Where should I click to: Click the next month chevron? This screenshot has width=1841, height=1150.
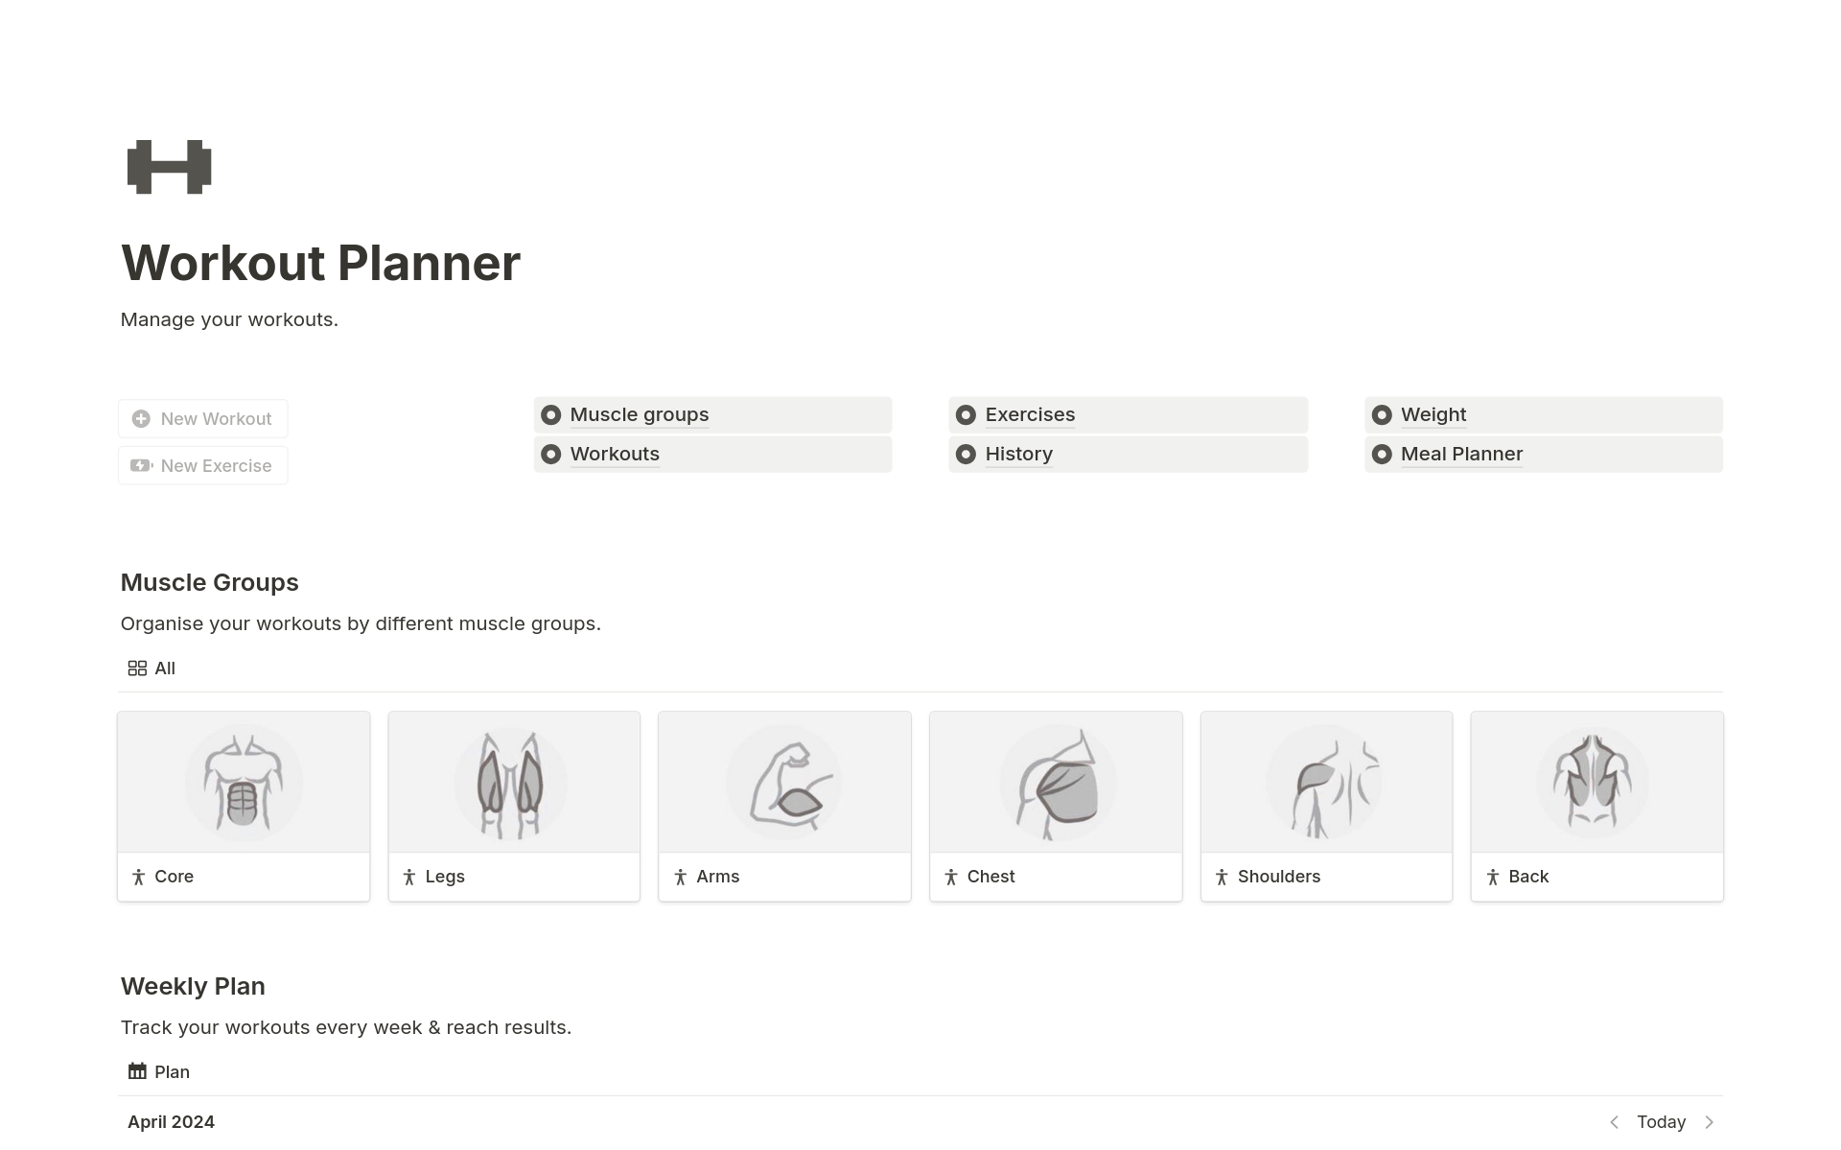point(1710,1121)
